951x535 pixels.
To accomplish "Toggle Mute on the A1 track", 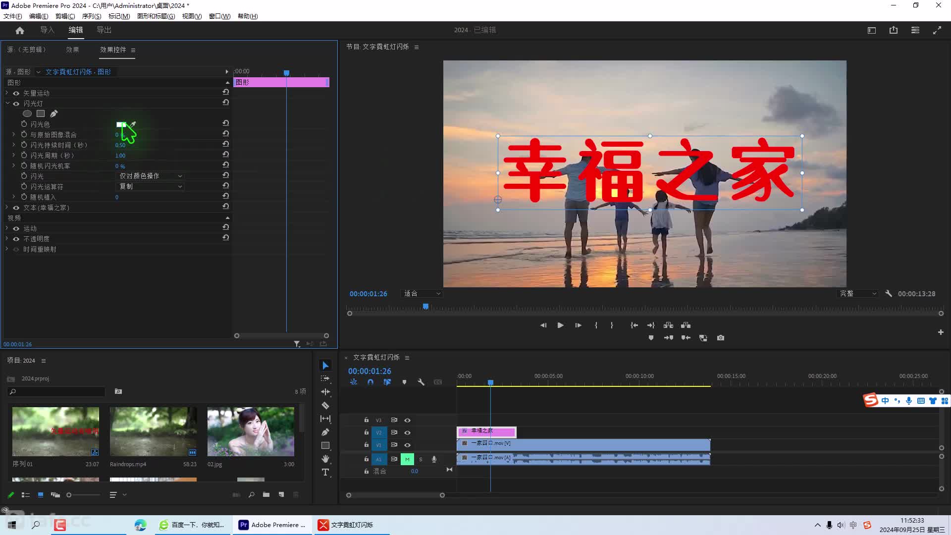I will pos(407,459).
